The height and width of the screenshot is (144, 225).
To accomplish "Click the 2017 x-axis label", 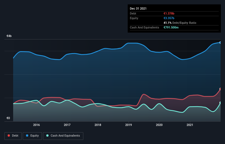I will pos(67,125).
